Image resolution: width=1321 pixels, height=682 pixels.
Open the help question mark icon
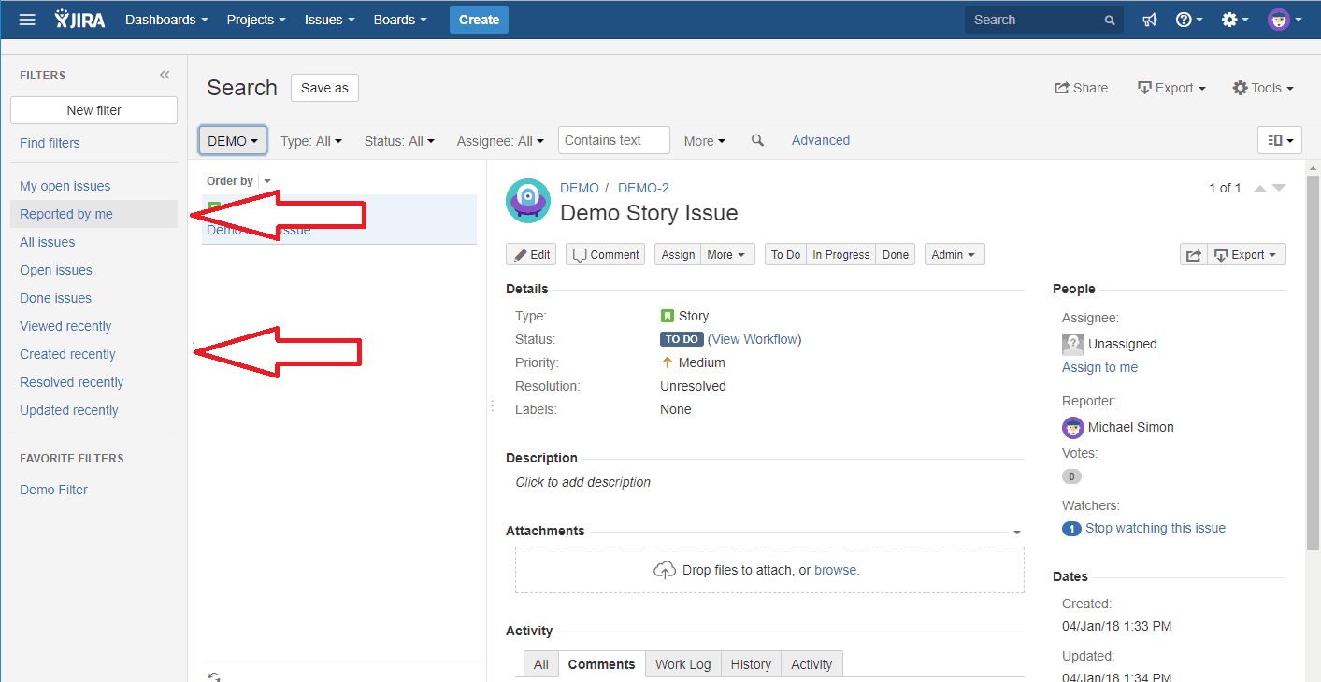pyautogui.click(x=1184, y=19)
